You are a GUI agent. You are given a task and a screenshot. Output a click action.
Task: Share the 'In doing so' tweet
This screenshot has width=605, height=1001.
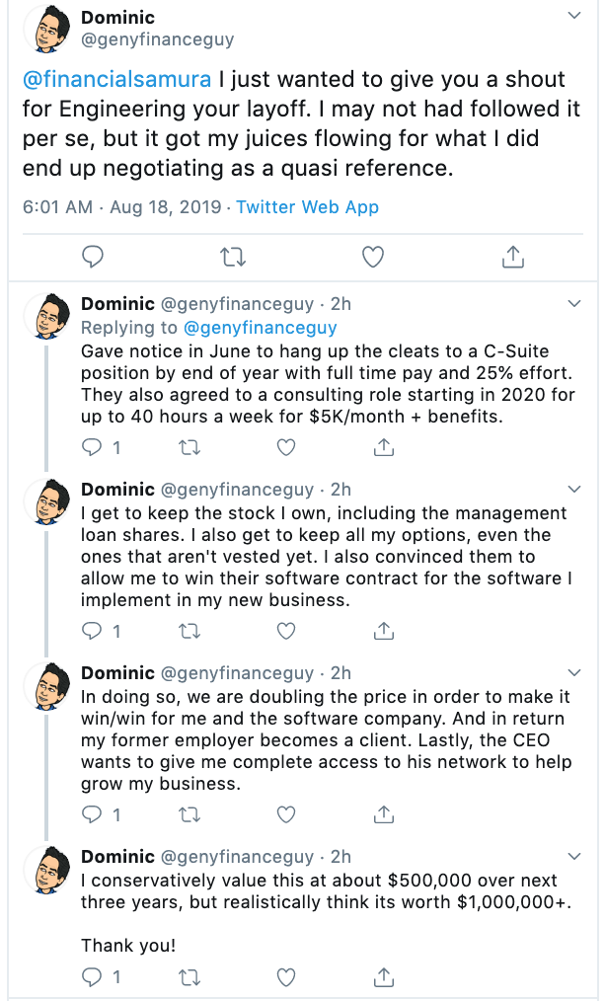tap(384, 814)
